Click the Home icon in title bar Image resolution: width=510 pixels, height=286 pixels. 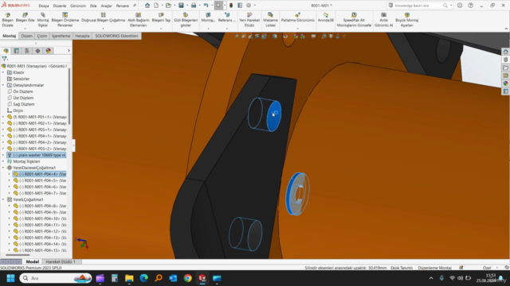[147, 6]
